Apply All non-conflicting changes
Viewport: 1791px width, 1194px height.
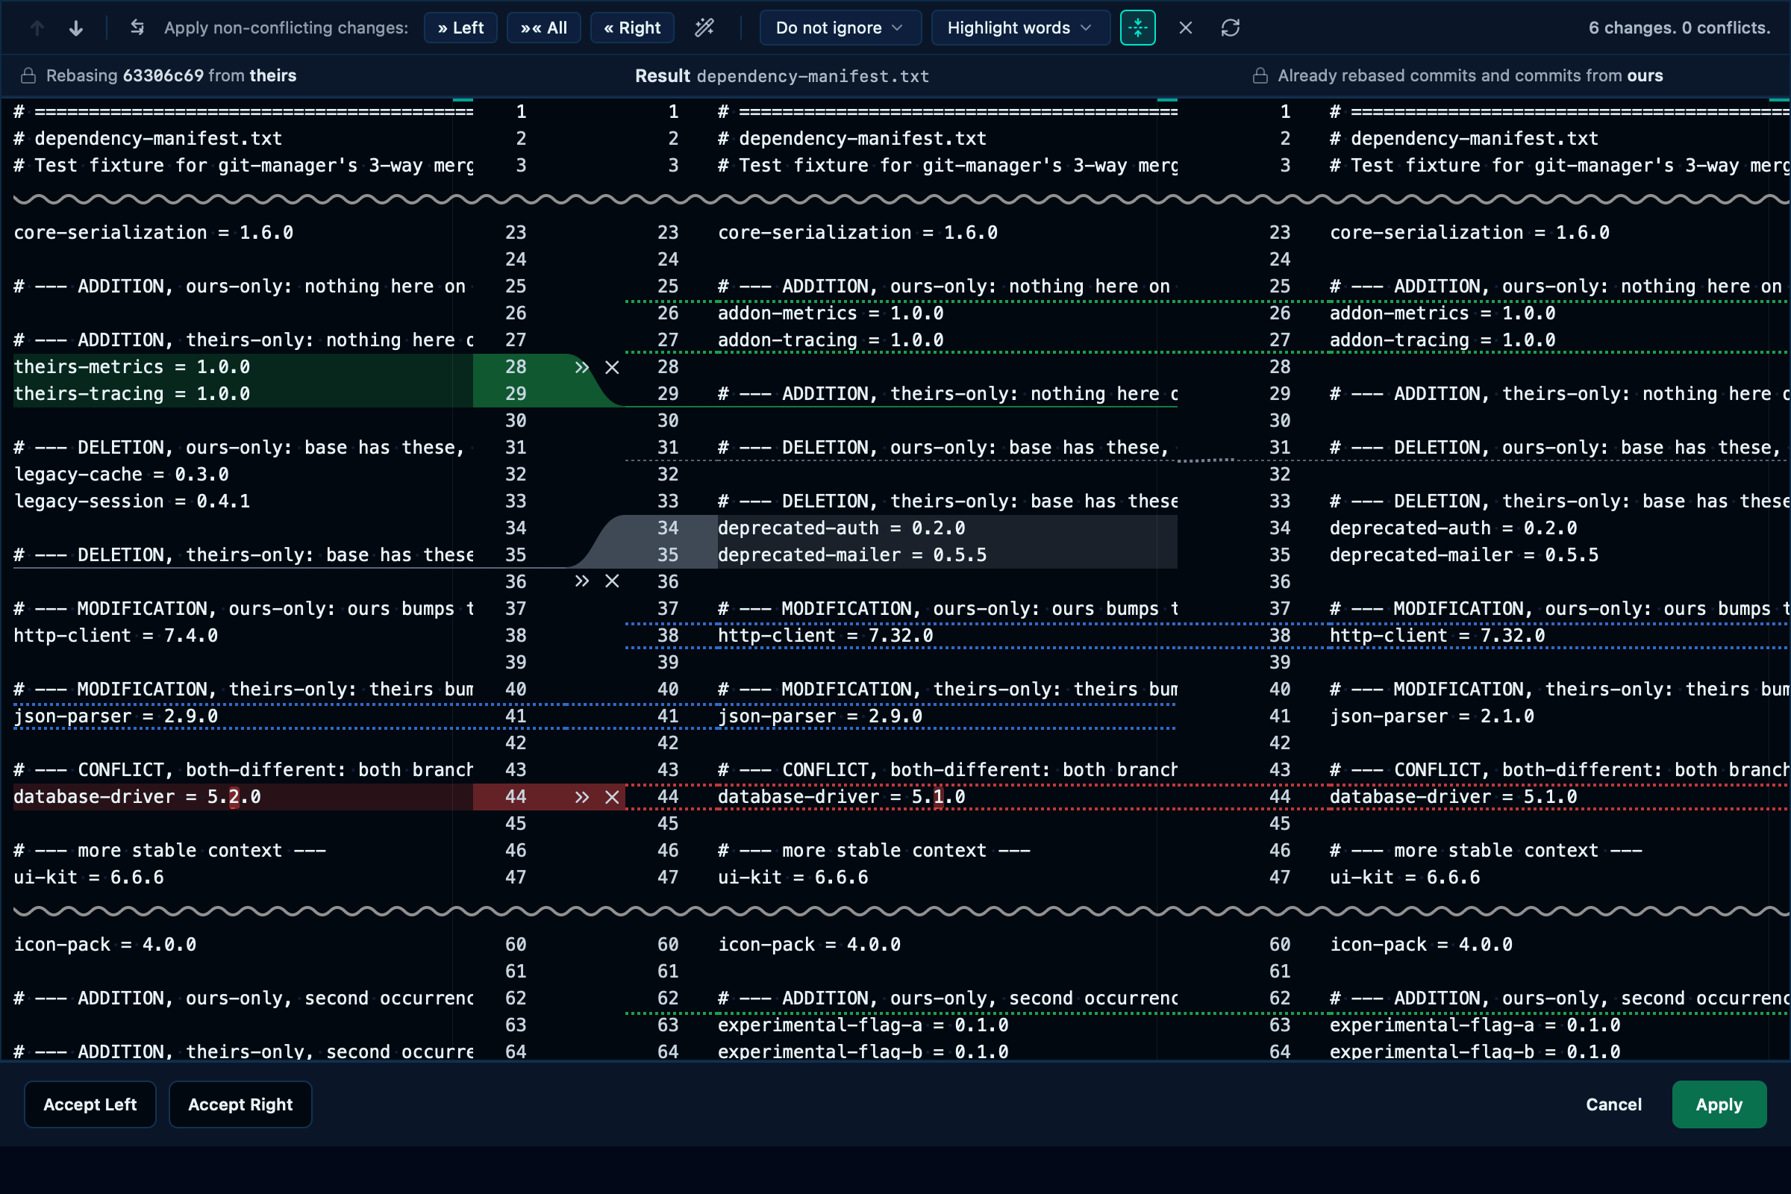[544, 28]
